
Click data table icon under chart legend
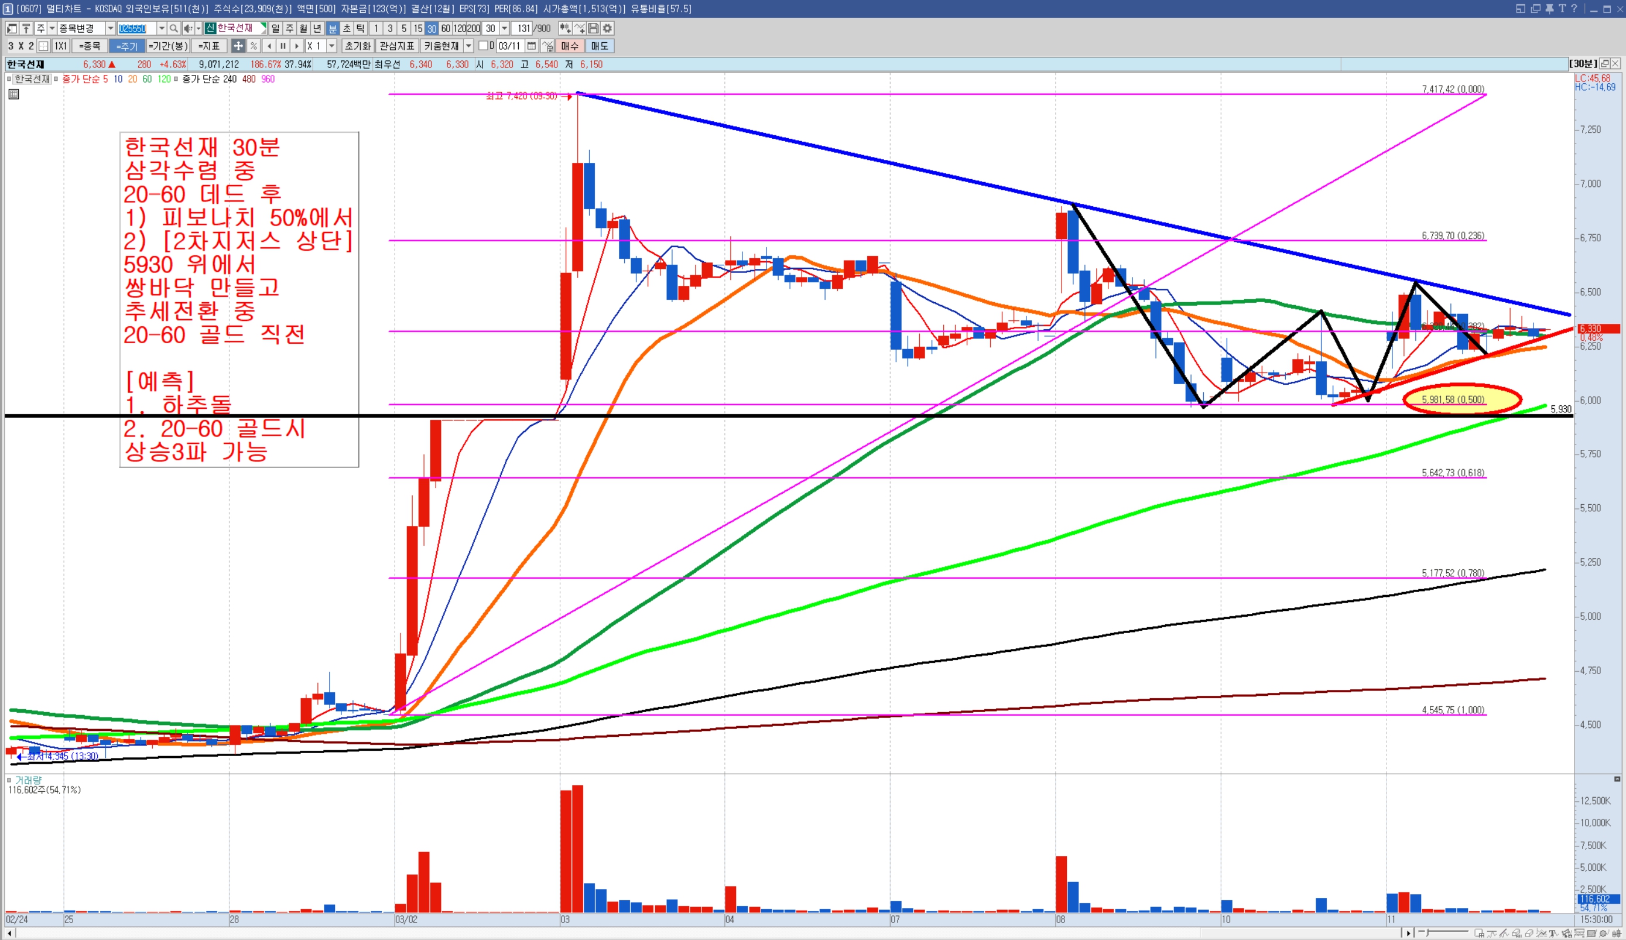[13, 94]
